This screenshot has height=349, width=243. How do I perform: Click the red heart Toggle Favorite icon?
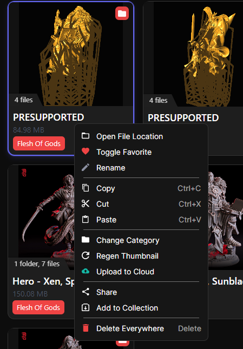click(x=86, y=152)
